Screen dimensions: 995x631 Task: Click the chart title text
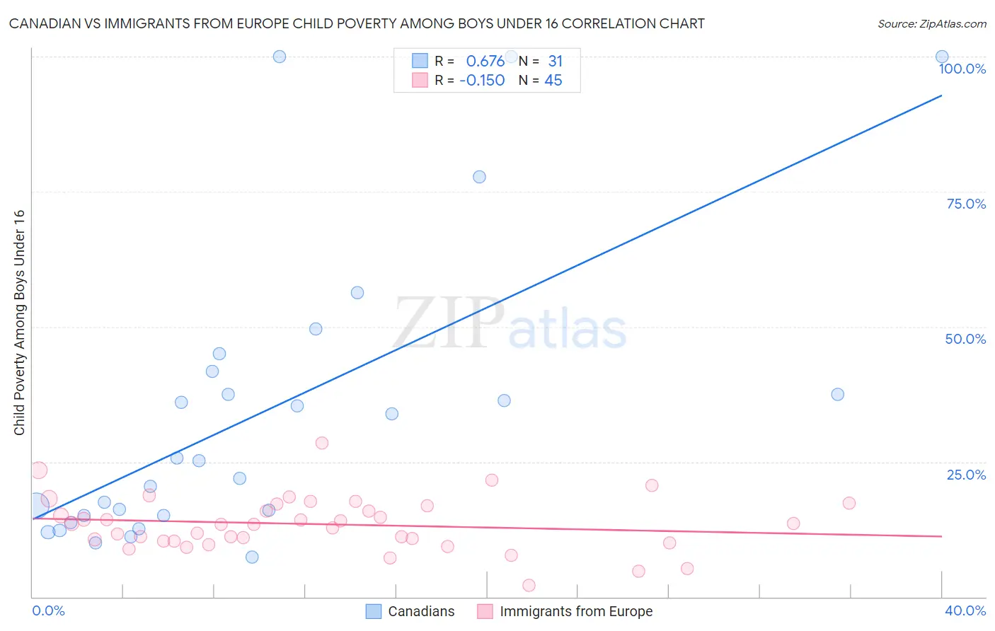(357, 23)
